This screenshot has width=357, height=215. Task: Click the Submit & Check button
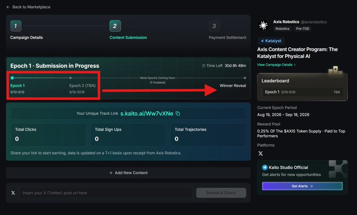tap(221, 193)
